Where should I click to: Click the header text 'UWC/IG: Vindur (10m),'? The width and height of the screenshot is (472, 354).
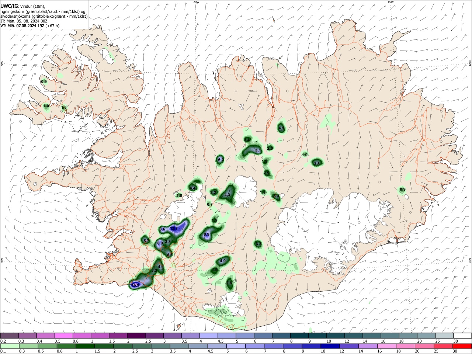coord(22,6)
